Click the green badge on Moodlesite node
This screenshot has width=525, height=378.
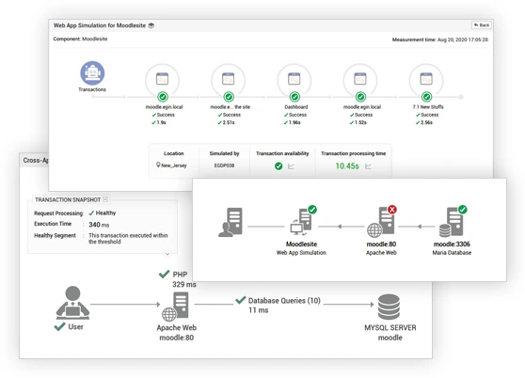click(312, 210)
